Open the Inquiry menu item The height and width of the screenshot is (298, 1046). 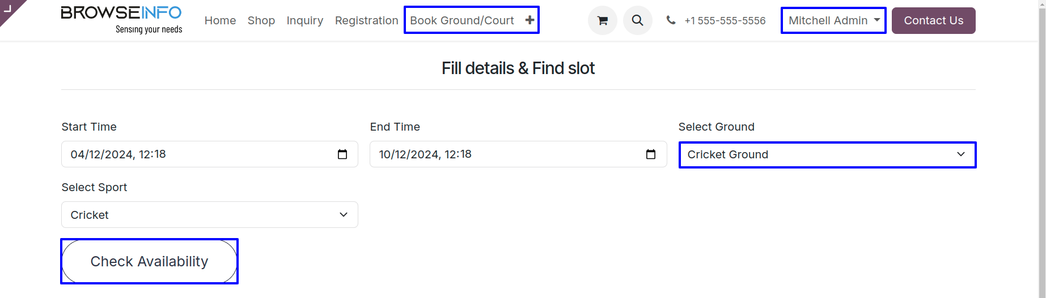click(x=305, y=20)
